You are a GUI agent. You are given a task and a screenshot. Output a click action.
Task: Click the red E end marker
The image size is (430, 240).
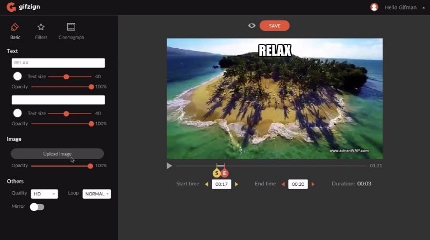click(225, 173)
